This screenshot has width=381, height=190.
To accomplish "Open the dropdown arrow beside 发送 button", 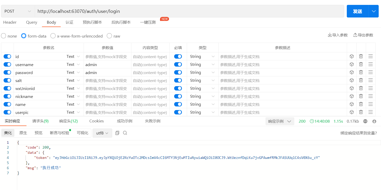I will click(374, 11).
